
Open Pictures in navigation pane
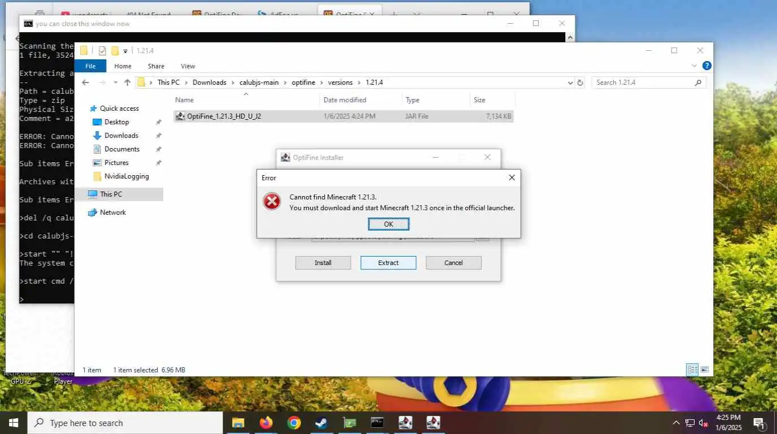pos(116,163)
